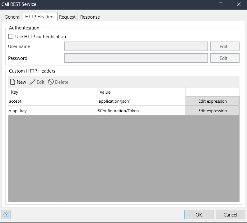Click the Password input field

pyautogui.click(x=136, y=58)
